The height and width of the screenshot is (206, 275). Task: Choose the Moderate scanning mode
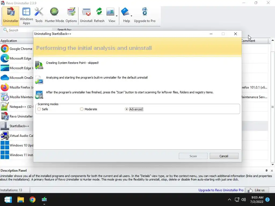tap(82, 109)
